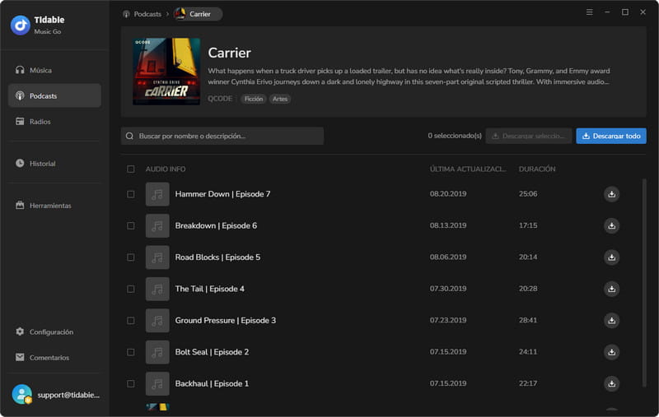Open Comentarios feedback page
659x417 pixels.
[54, 358]
